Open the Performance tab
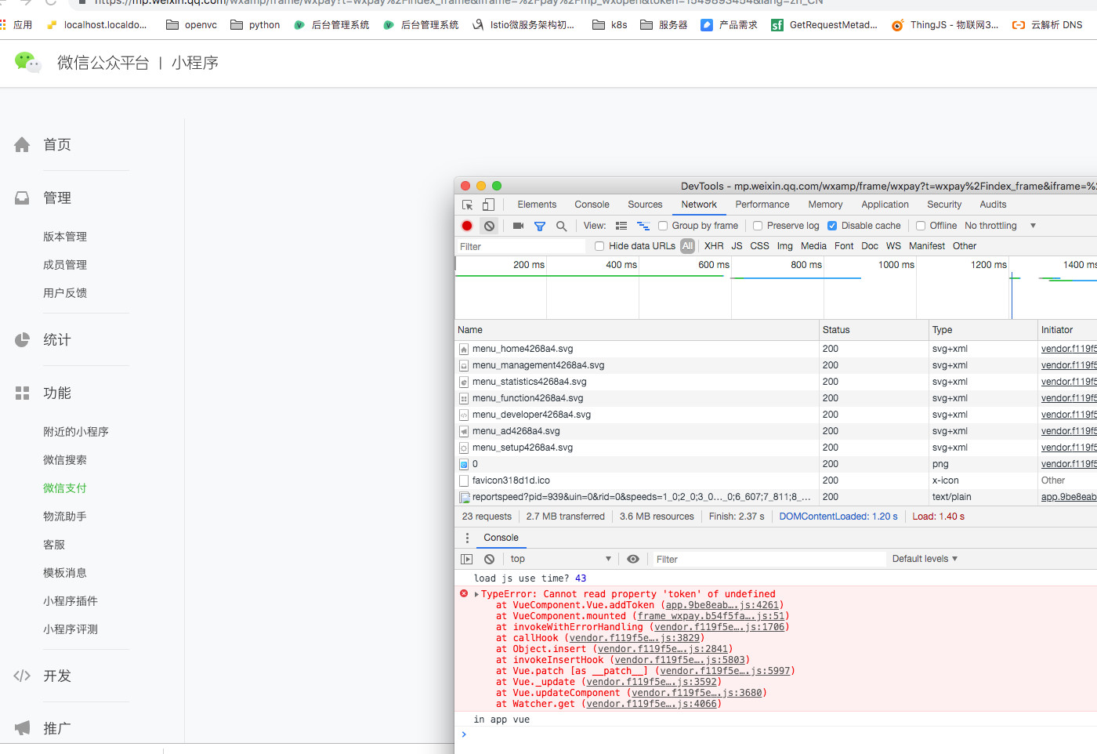This screenshot has width=1097, height=754. tap(762, 205)
